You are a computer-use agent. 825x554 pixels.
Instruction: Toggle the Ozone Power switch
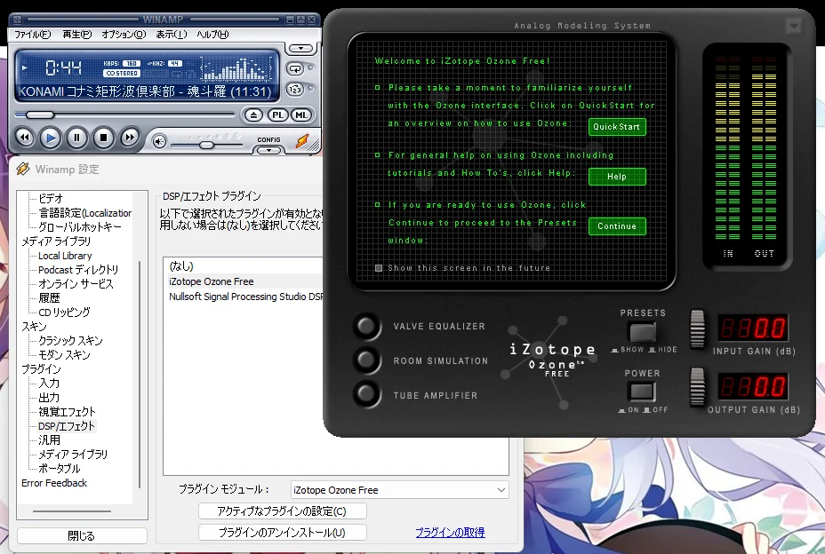click(641, 392)
